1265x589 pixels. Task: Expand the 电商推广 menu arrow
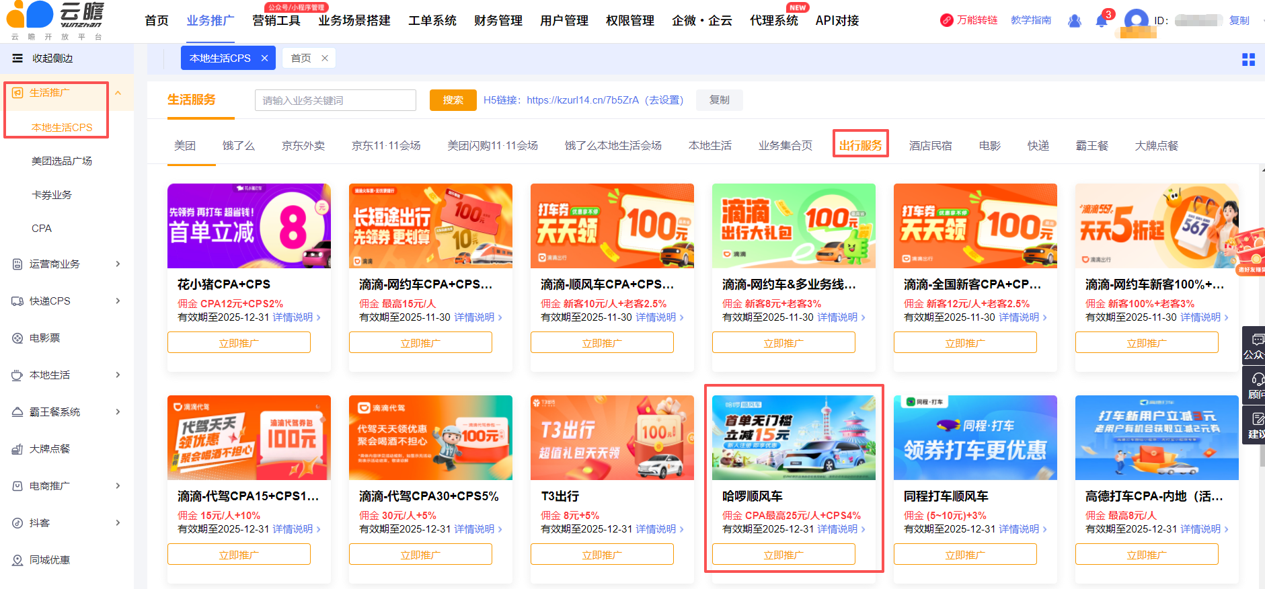(118, 486)
